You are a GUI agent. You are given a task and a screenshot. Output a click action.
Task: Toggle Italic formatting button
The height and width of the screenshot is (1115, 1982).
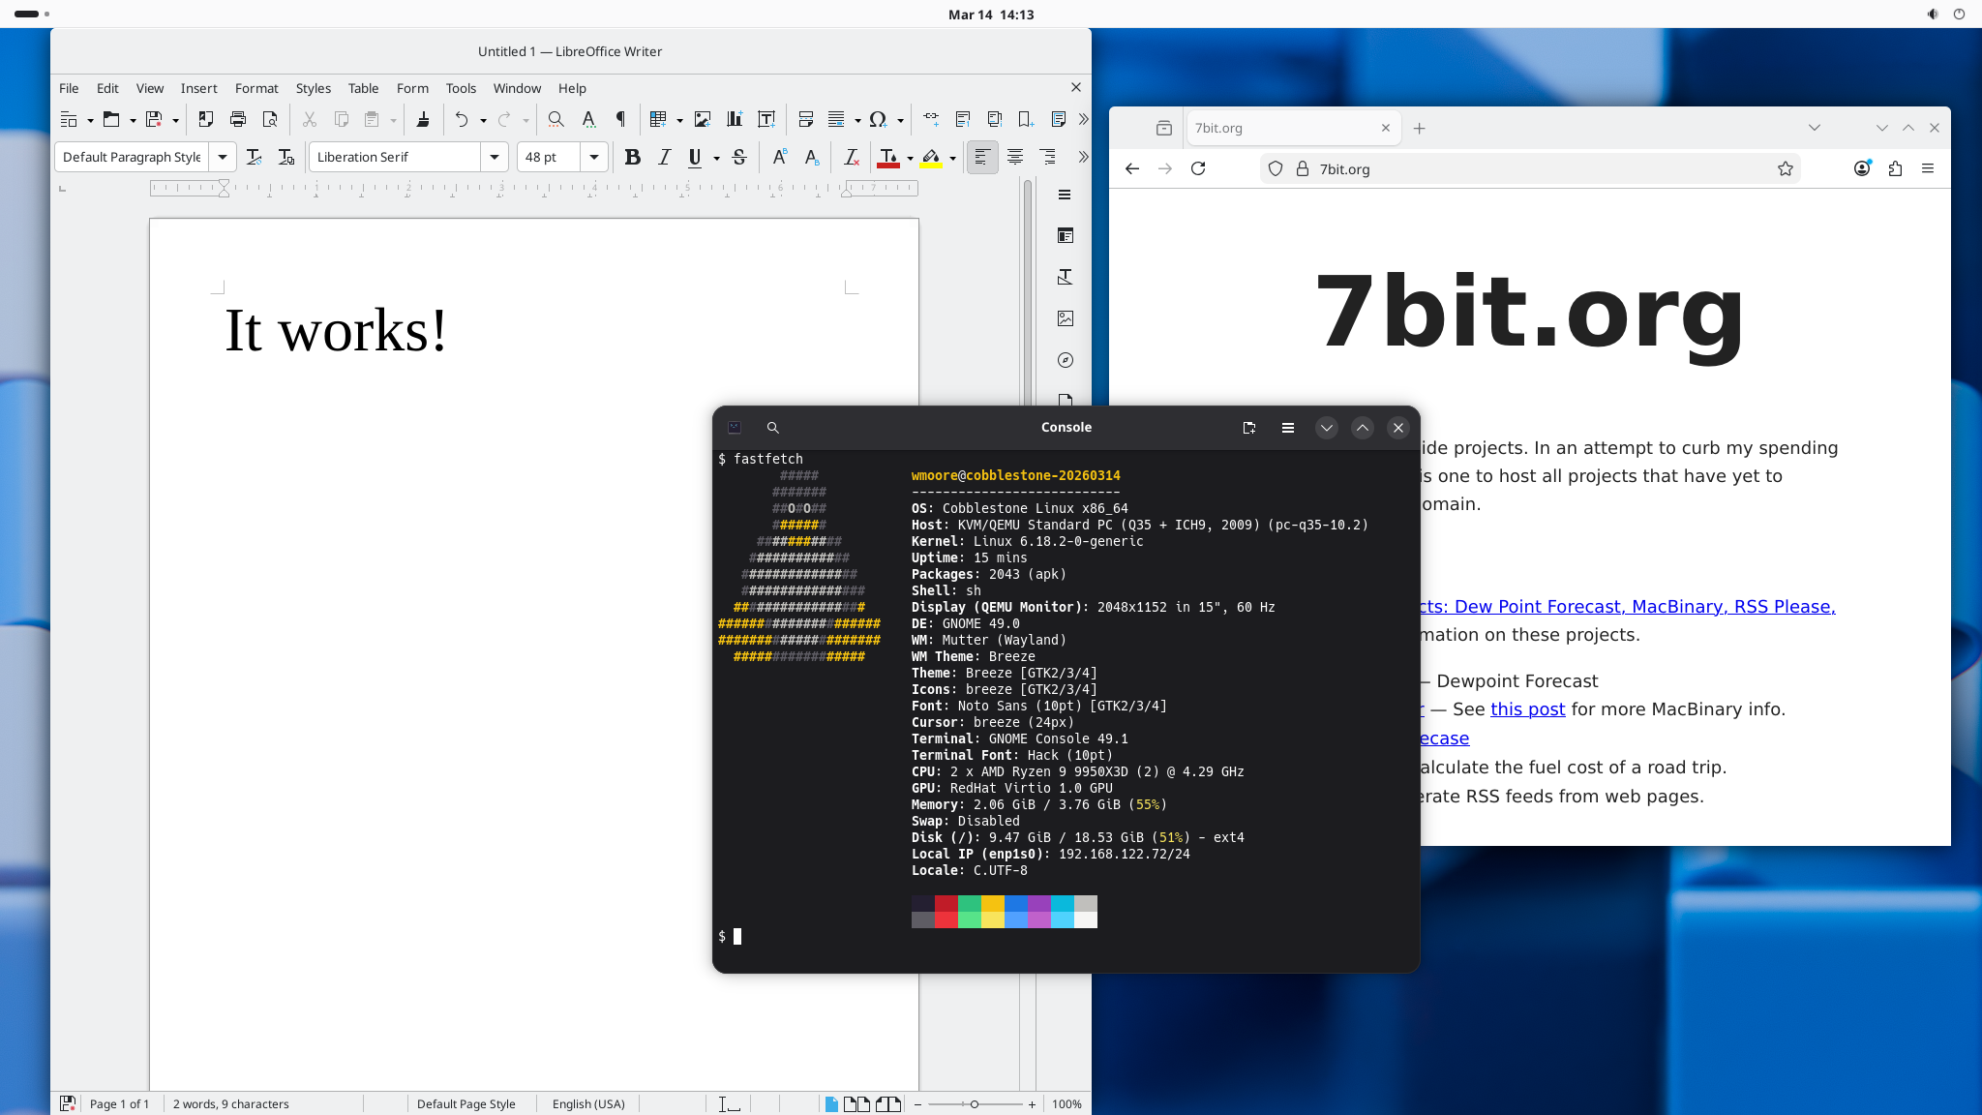(665, 157)
